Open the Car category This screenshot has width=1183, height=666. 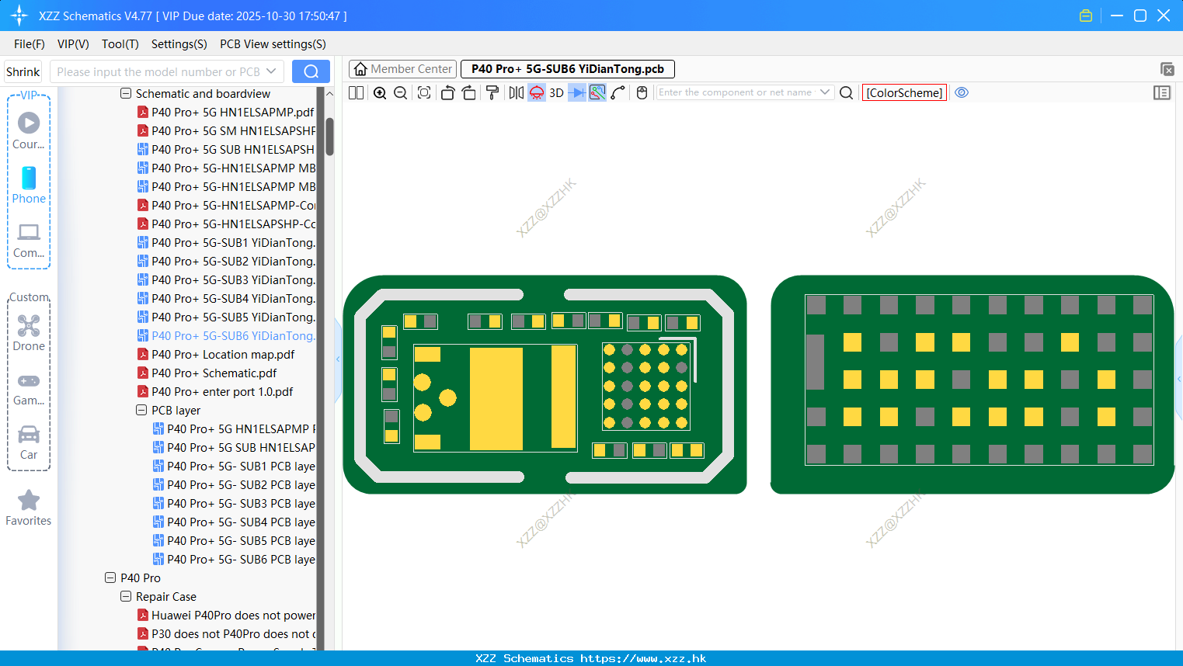coord(29,442)
